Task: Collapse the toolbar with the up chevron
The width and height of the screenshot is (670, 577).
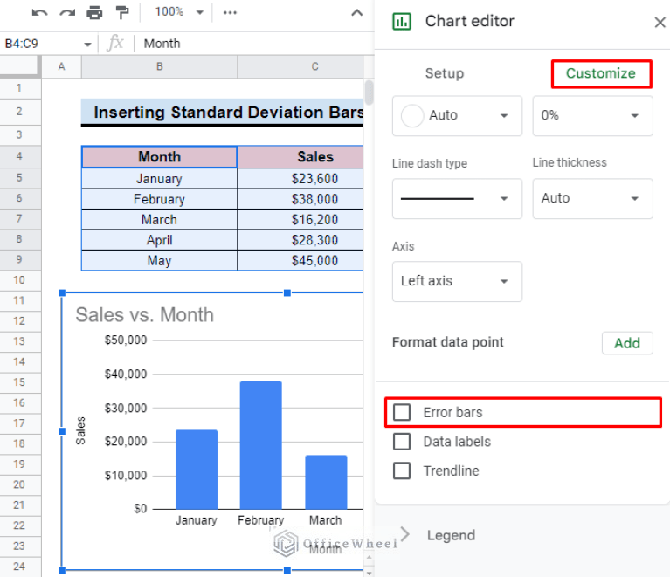Action: pos(356,13)
